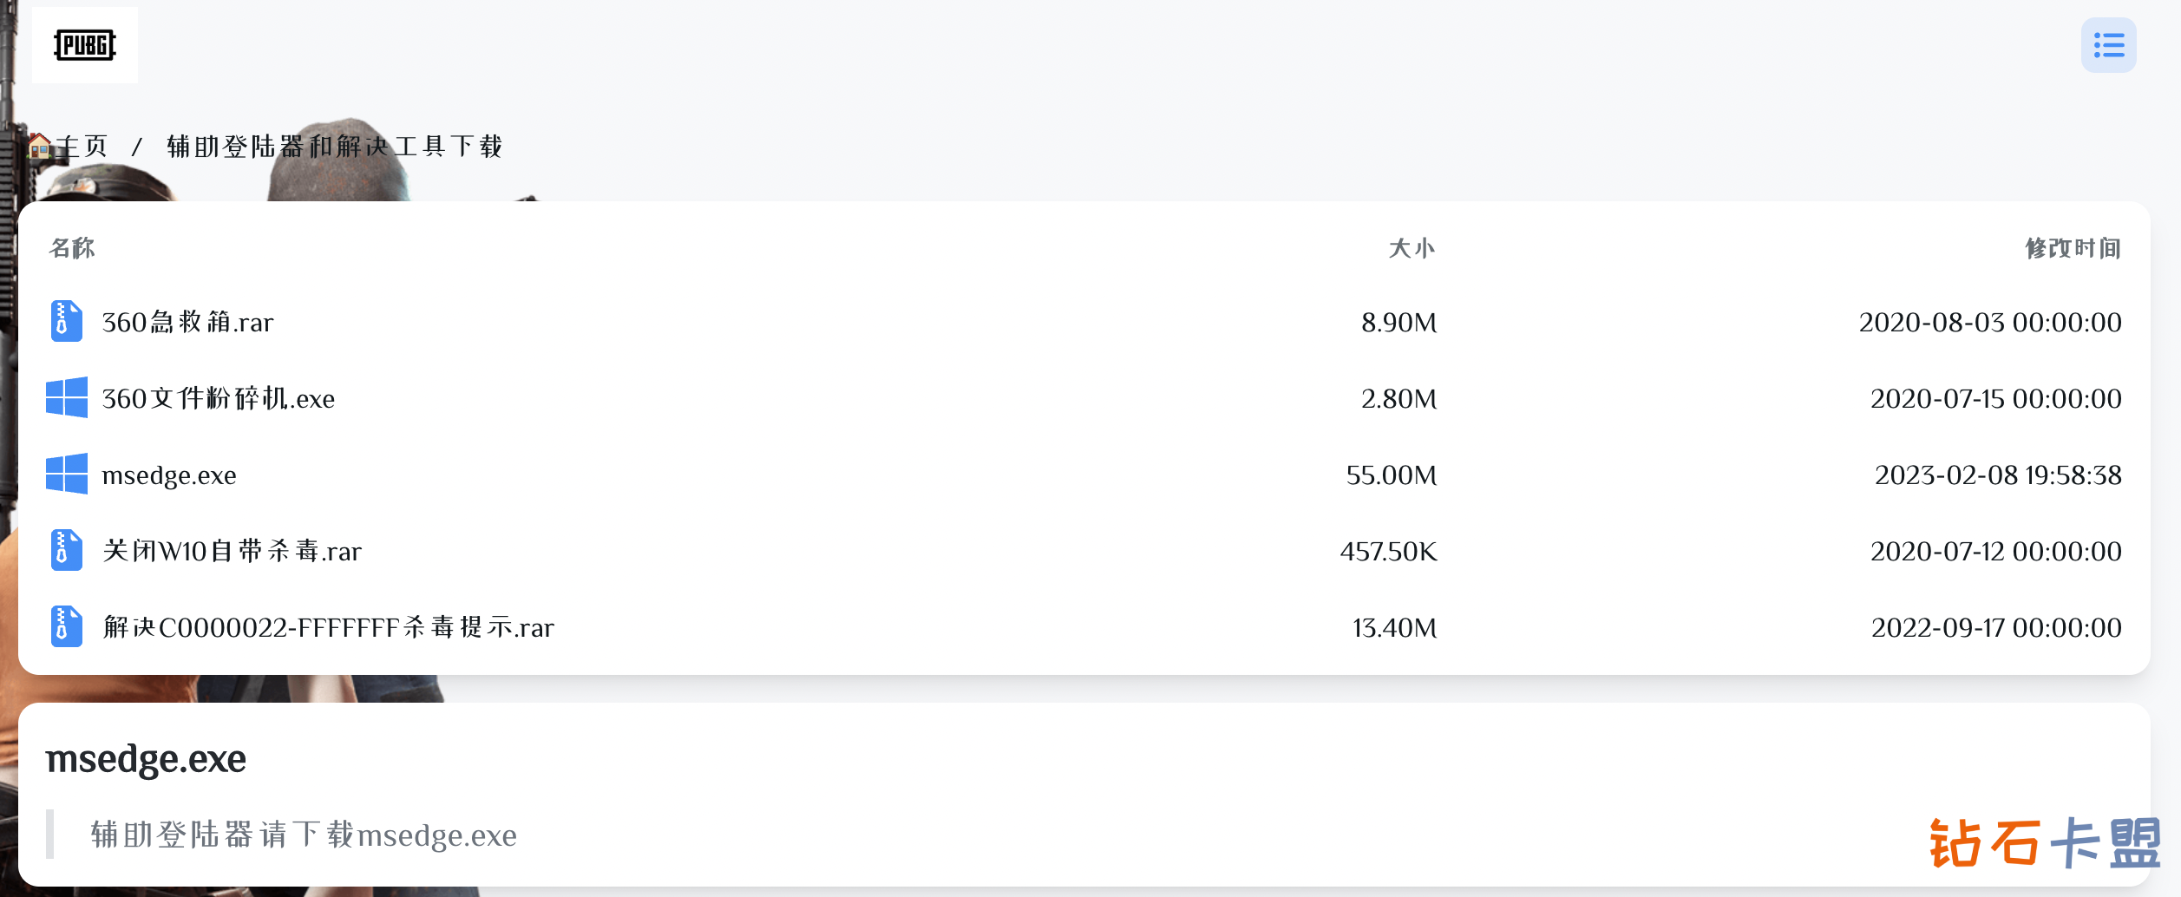Click the 钻石卡盟 orange logo
2181x897 pixels.
(x=2045, y=842)
